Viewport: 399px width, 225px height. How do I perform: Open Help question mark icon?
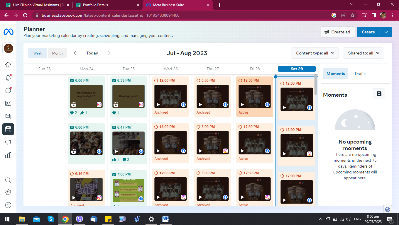(x=8, y=205)
